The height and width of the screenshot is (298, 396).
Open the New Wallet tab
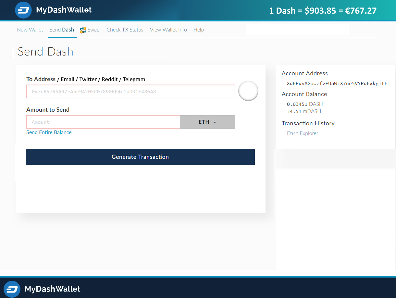[30, 30]
